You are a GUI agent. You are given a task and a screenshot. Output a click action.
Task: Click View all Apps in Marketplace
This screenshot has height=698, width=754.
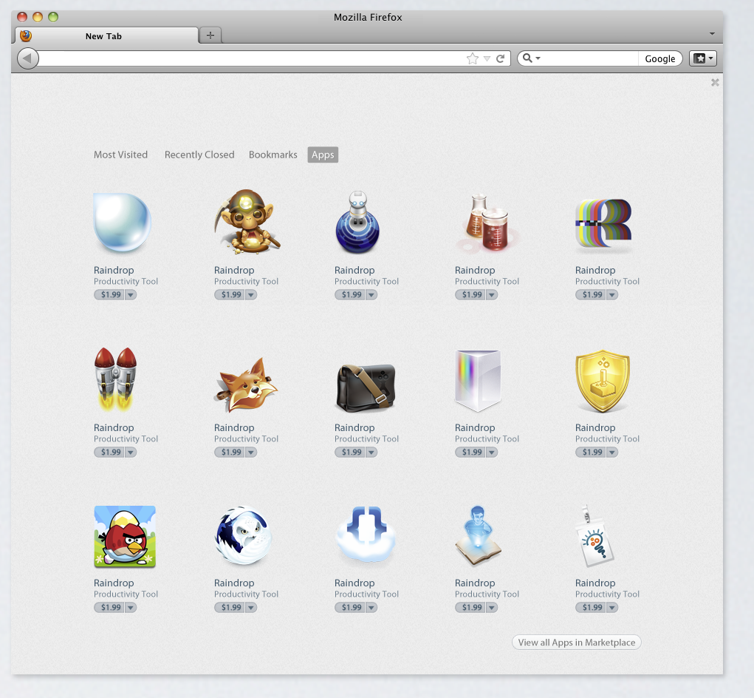tap(577, 642)
